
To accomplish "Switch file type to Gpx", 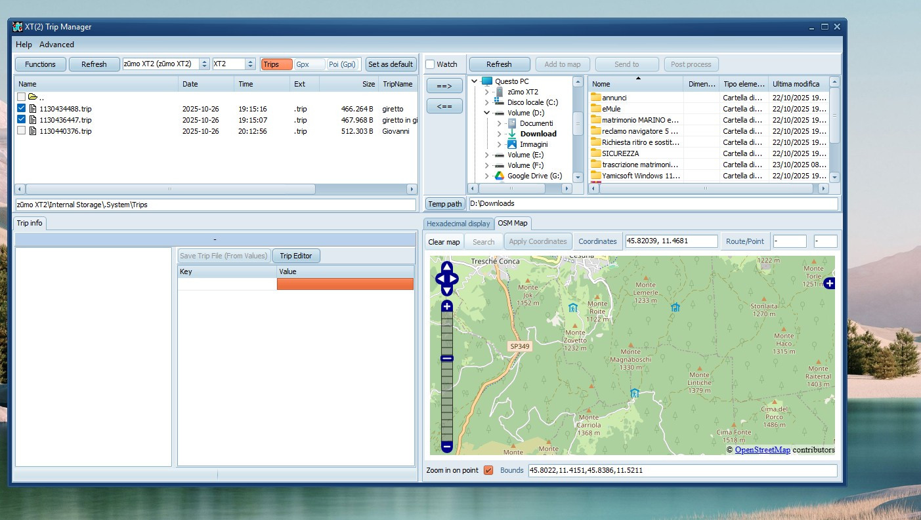I will click(x=309, y=64).
